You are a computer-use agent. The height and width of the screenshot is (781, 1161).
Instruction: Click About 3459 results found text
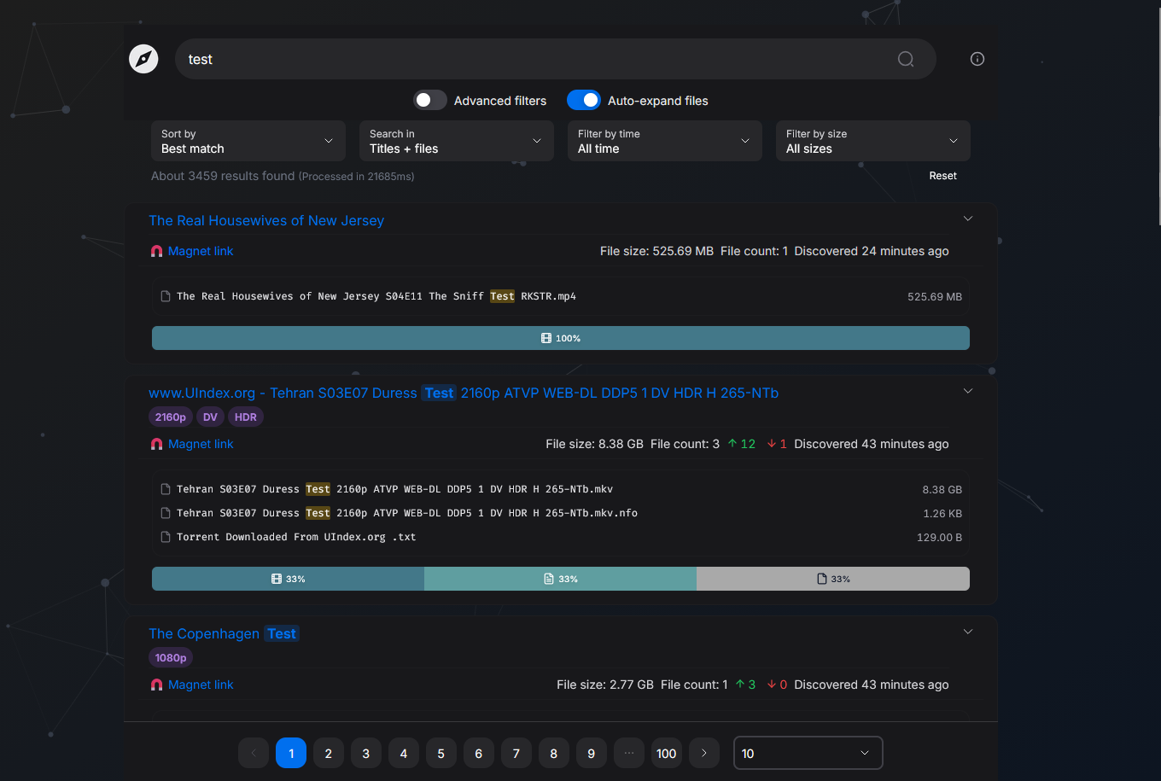[223, 176]
